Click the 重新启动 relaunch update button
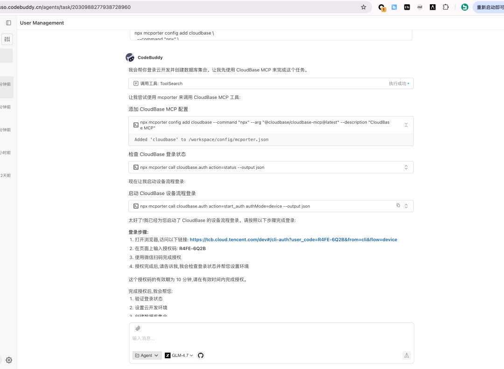 click(489, 7)
